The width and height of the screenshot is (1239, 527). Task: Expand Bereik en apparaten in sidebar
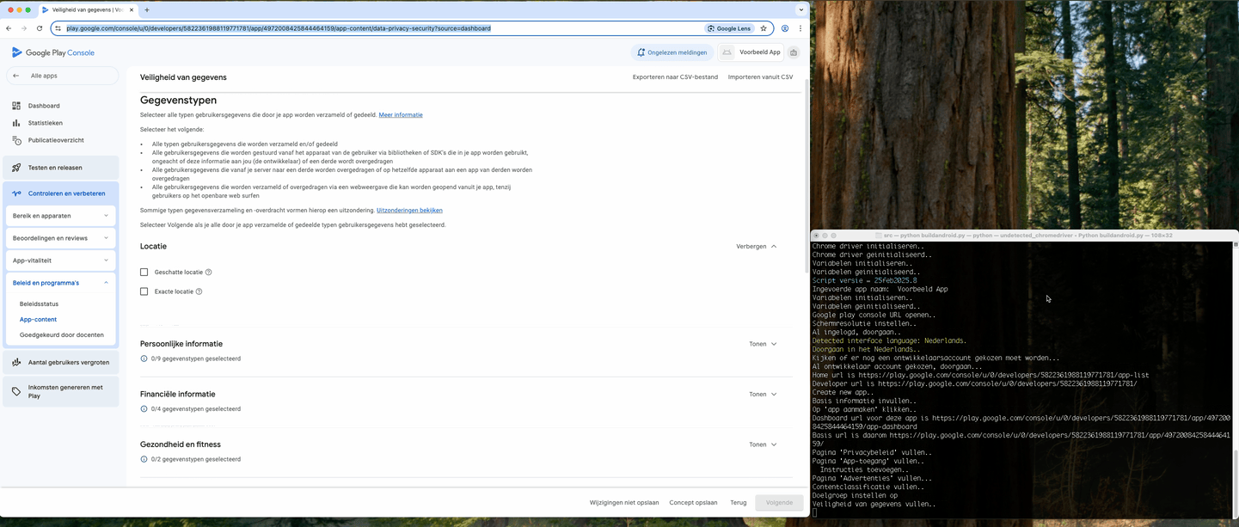click(60, 216)
